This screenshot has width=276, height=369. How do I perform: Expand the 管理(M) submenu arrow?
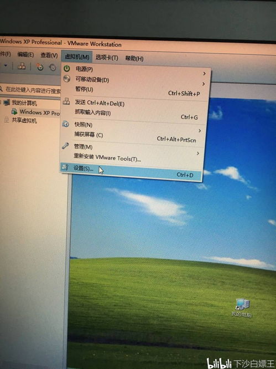click(198, 153)
